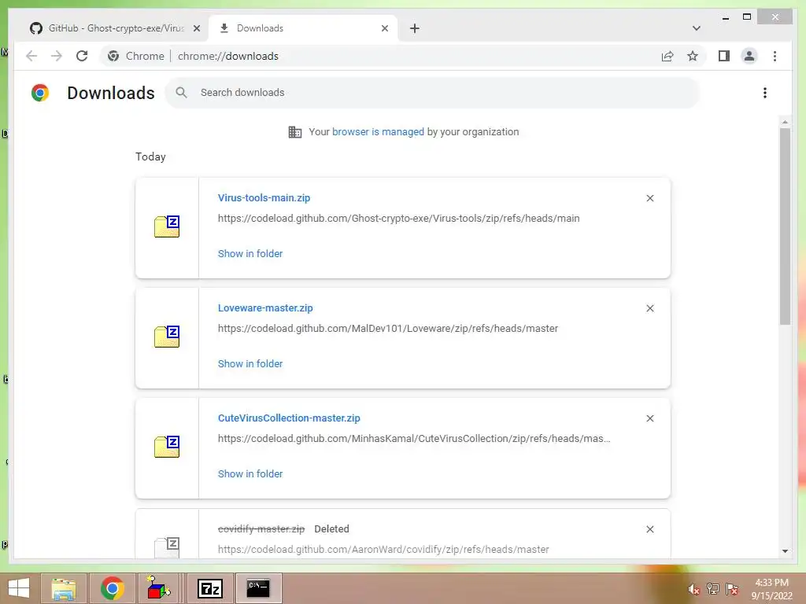Click the magnifier search icon

pyautogui.click(x=181, y=93)
